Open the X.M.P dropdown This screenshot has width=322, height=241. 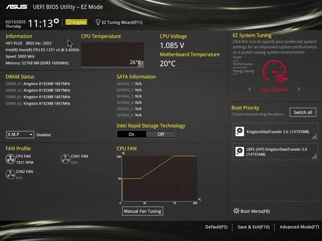[20, 135]
